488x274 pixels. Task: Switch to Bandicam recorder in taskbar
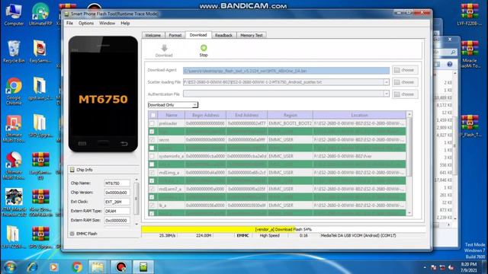121,267
